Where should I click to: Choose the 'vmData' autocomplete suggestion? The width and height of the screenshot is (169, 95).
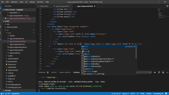tap(108, 54)
